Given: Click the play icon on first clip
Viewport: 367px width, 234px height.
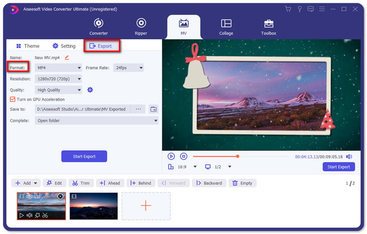Looking at the screenshot, I should pos(22,215).
